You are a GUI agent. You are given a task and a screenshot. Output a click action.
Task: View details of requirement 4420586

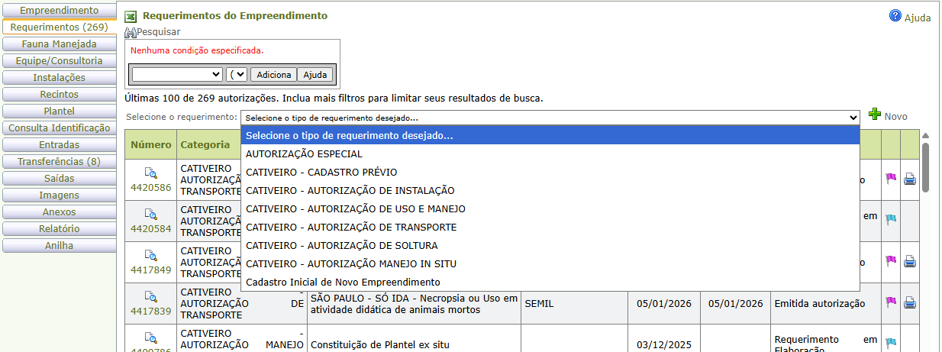click(150, 173)
